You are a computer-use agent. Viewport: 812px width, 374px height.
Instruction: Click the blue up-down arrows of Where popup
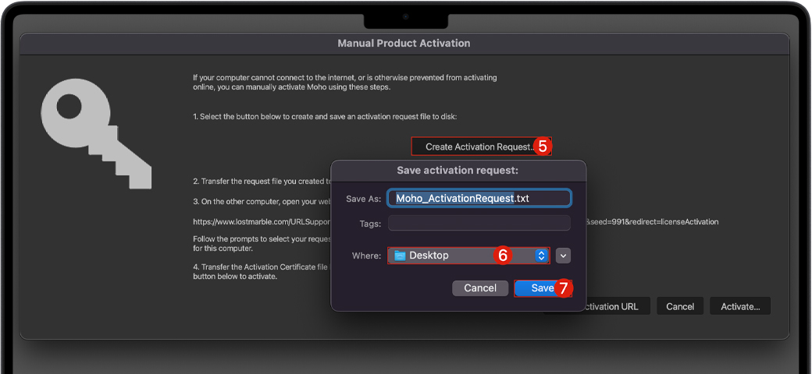541,256
